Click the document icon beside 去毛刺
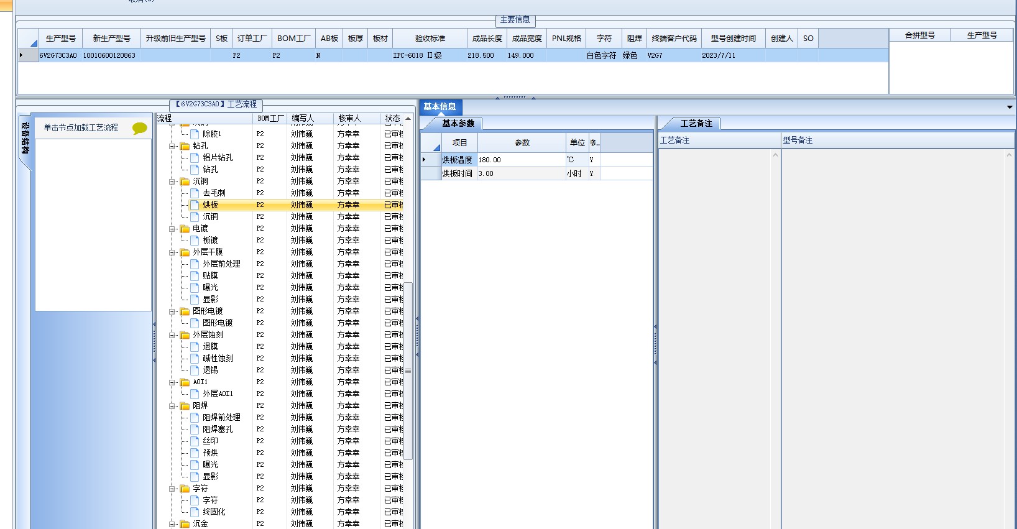Screen dimensions: 1017x529 [x=195, y=193]
